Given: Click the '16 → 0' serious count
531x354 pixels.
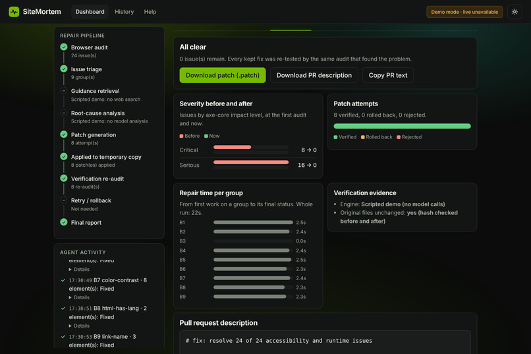Looking at the screenshot, I should (x=307, y=165).
